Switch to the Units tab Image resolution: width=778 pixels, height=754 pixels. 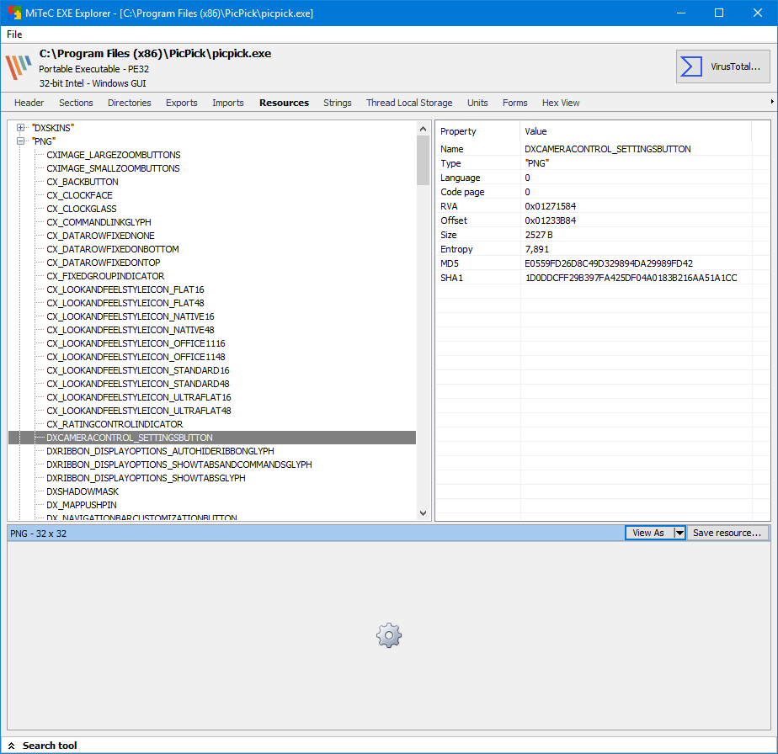[477, 103]
